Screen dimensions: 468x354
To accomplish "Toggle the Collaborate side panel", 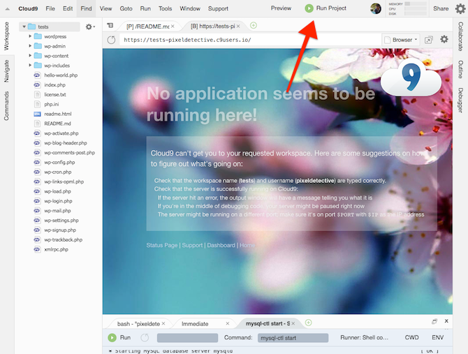I will [460, 36].
